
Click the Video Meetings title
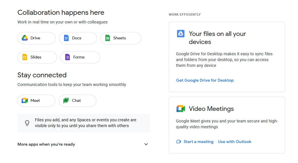point(211,109)
